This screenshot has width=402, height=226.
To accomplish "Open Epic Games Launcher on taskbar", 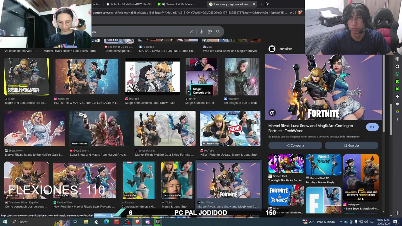I will pyautogui.click(x=158, y=222).
